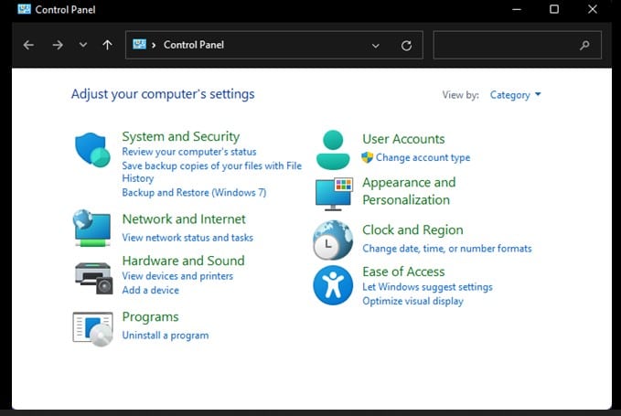Open User Accounts category

pyautogui.click(x=403, y=139)
